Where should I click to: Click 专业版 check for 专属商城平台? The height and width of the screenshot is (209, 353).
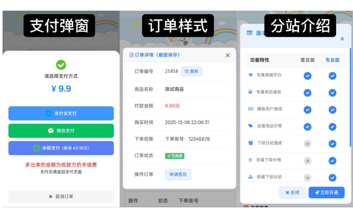(x=332, y=76)
